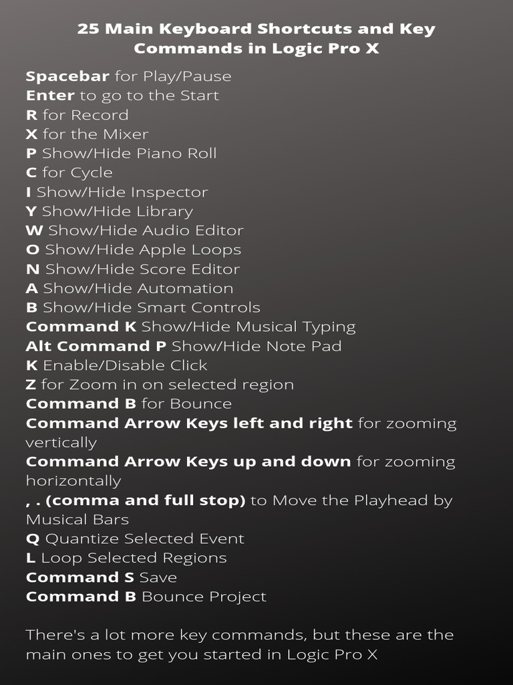The image size is (513, 685).
Task: Click the "B Show/Hide Smart Controls" line
Action: tap(143, 308)
